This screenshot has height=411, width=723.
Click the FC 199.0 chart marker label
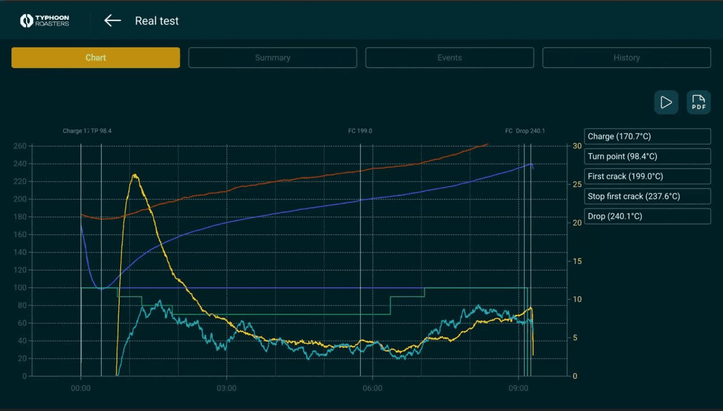coord(360,131)
